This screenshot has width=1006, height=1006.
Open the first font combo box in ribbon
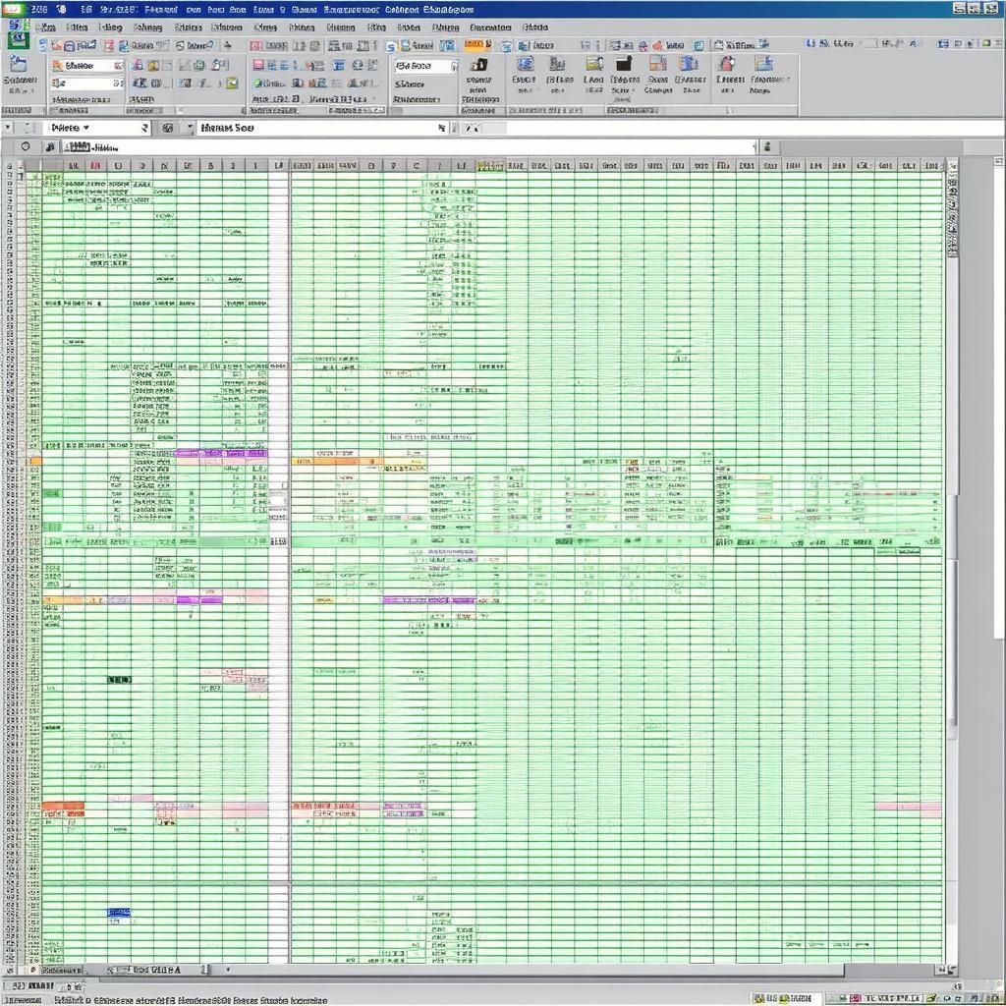[x=87, y=66]
